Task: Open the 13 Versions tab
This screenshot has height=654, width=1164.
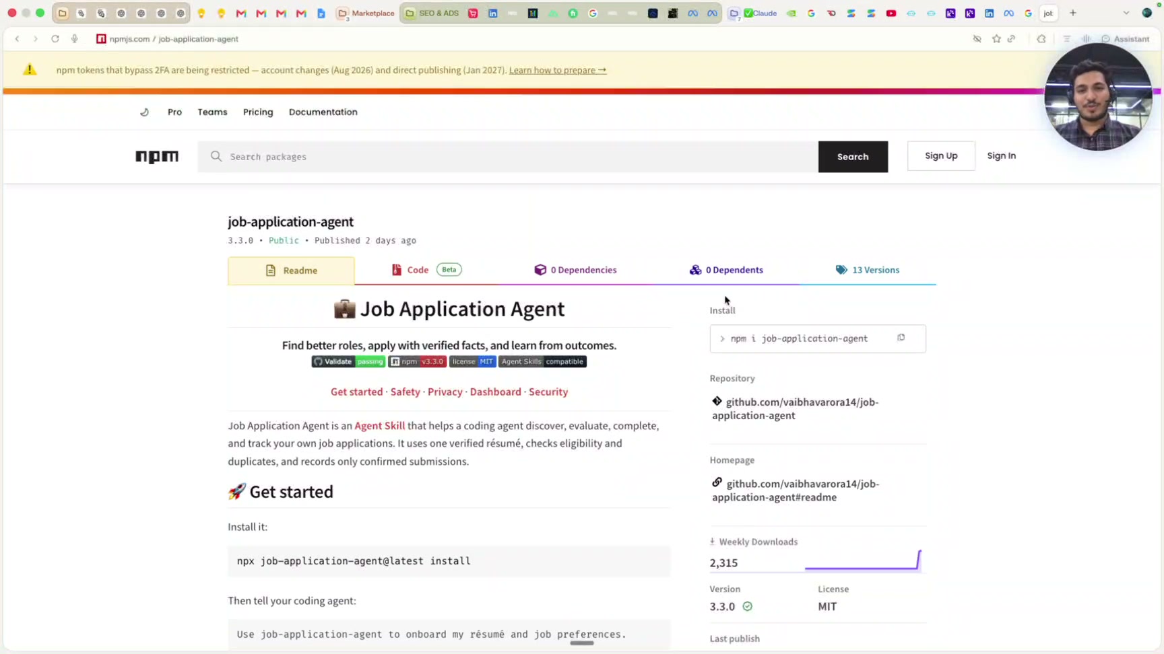Action: [x=868, y=270]
